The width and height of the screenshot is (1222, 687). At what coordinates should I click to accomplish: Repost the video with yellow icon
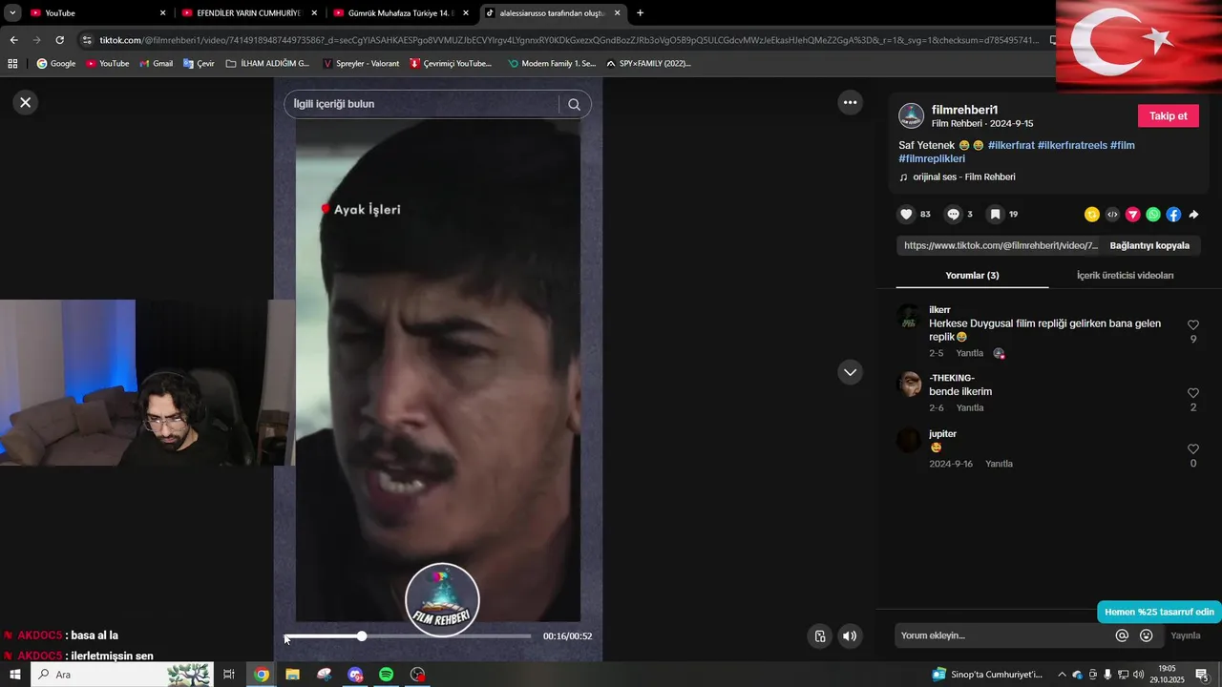point(1092,215)
